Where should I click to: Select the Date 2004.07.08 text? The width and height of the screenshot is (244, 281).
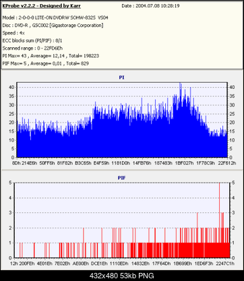click(x=150, y=6)
